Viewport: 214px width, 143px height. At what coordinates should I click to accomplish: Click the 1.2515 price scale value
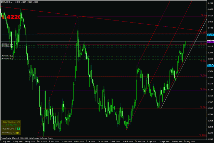pyautogui.click(x=211, y=127)
